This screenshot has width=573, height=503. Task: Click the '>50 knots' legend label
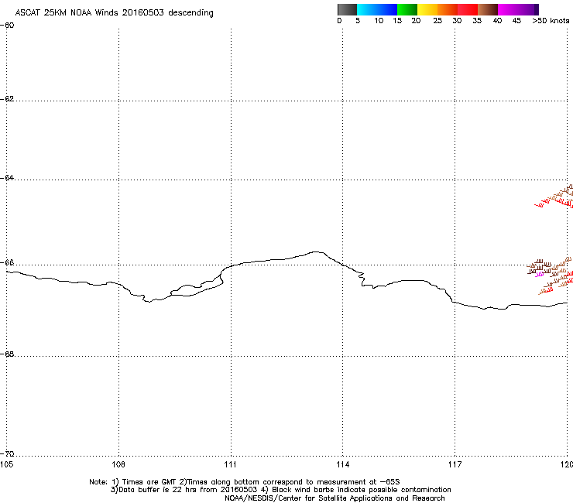point(551,21)
